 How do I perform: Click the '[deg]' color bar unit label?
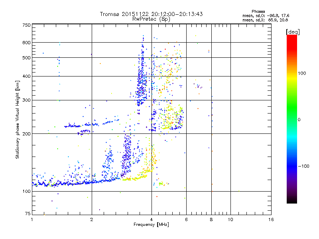pos(293,32)
